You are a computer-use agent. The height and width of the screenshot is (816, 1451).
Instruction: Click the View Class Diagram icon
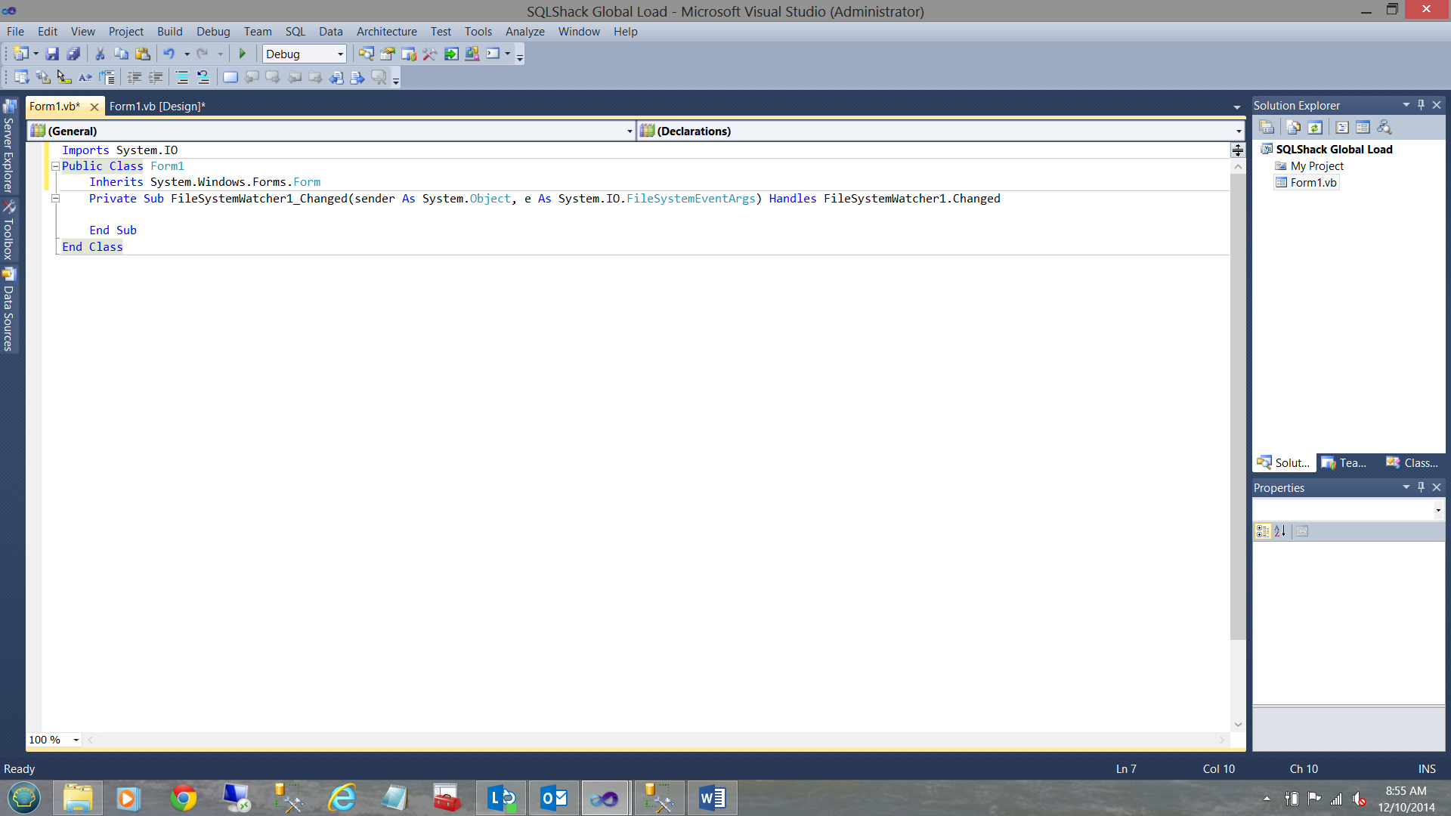(x=1384, y=128)
